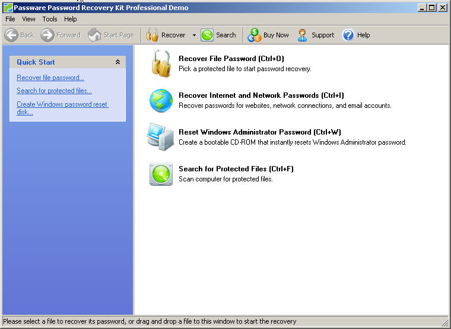Click the application icon in title bar
Image resolution: width=451 pixels, height=329 pixels.
tap(8, 8)
